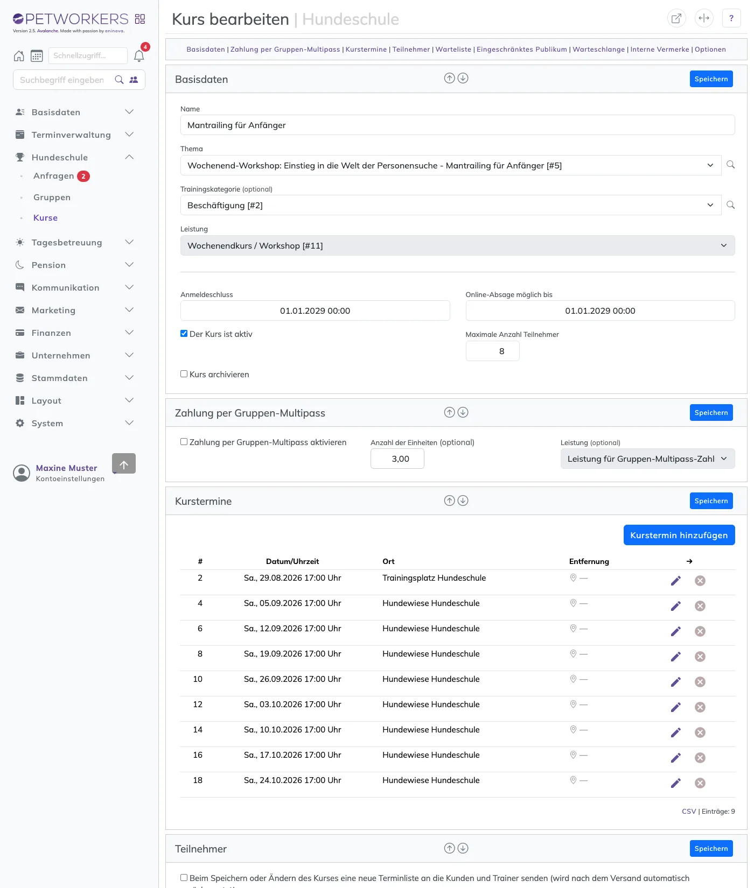
Task: Click the scroll-to-top arrow button
Action: coord(124,463)
